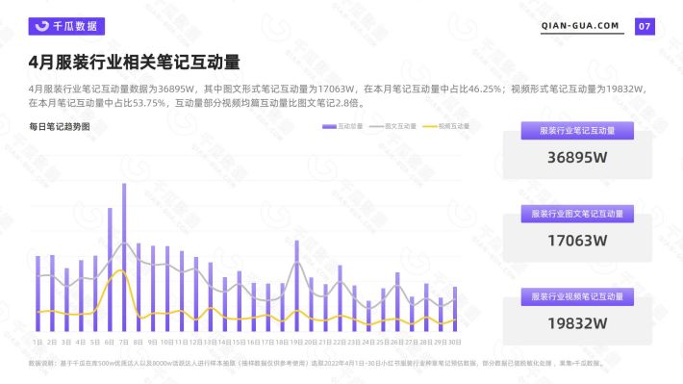Click the purple legend color marker
The height and width of the screenshot is (384, 683).
329,126
